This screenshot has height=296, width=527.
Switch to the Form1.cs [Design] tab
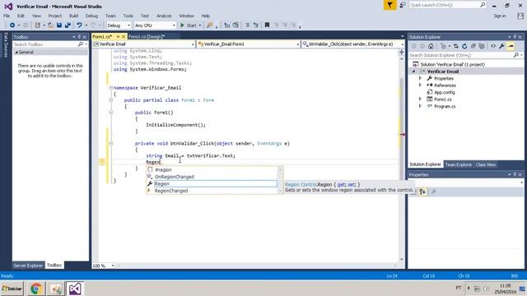(x=147, y=36)
